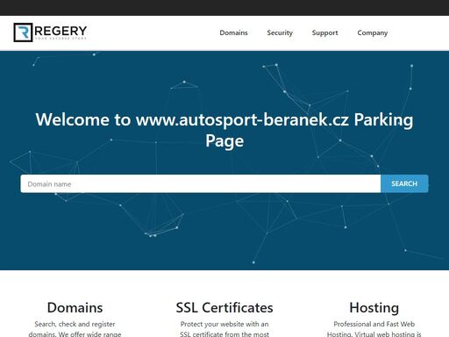Click the Regery logo
The width and height of the screenshot is (449, 337).
[50, 32]
